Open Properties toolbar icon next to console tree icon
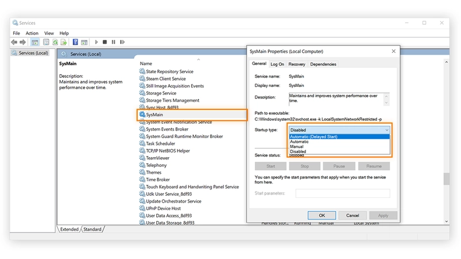The width and height of the screenshot is (461, 259). (x=46, y=42)
